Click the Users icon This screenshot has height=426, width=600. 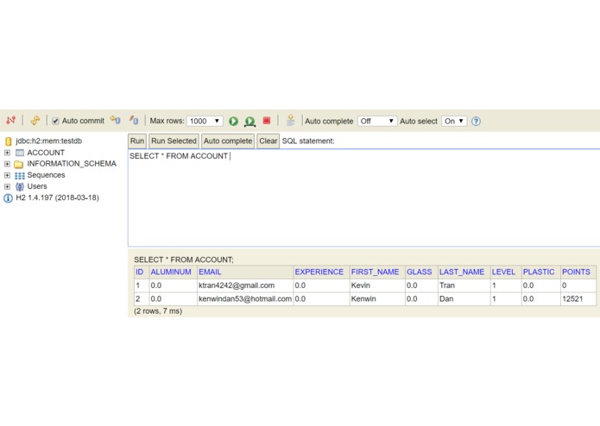[20, 187]
